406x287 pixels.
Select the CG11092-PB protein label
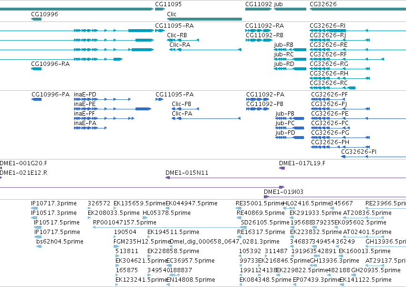pyautogui.click(x=265, y=104)
